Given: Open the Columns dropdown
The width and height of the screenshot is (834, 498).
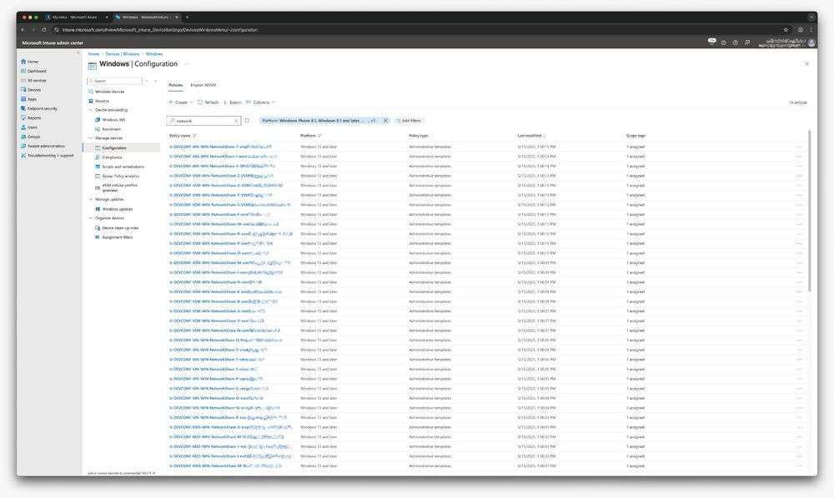Looking at the screenshot, I should pyautogui.click(x=260, y=102).
